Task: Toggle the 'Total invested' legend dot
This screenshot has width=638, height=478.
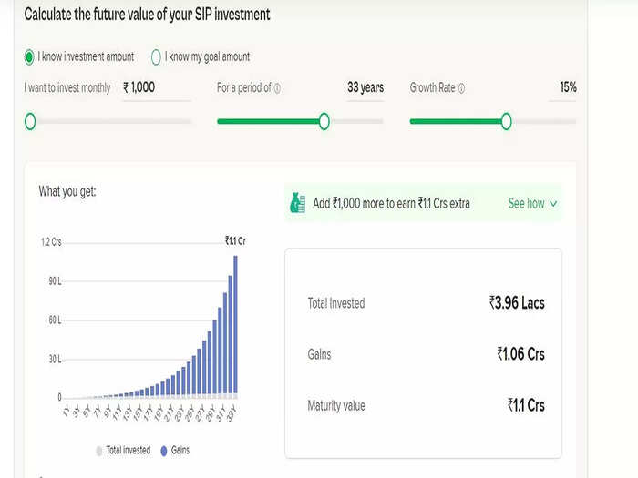Action: [98, 451]
